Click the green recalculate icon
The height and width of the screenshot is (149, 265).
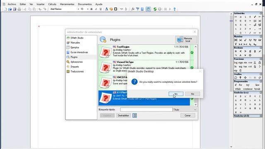coord(155,9)
